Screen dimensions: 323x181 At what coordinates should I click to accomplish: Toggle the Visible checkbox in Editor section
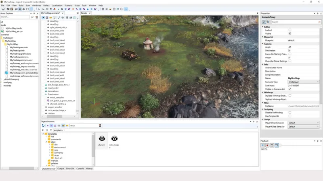coord(290,33)
